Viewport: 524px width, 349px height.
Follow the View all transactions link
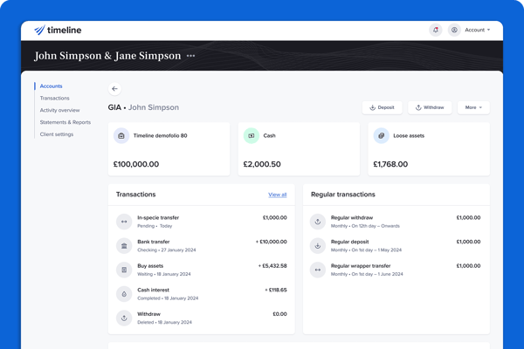click(277, 195)
